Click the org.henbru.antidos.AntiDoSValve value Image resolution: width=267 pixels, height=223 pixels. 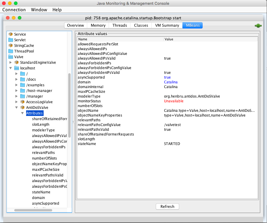[192, 96]
